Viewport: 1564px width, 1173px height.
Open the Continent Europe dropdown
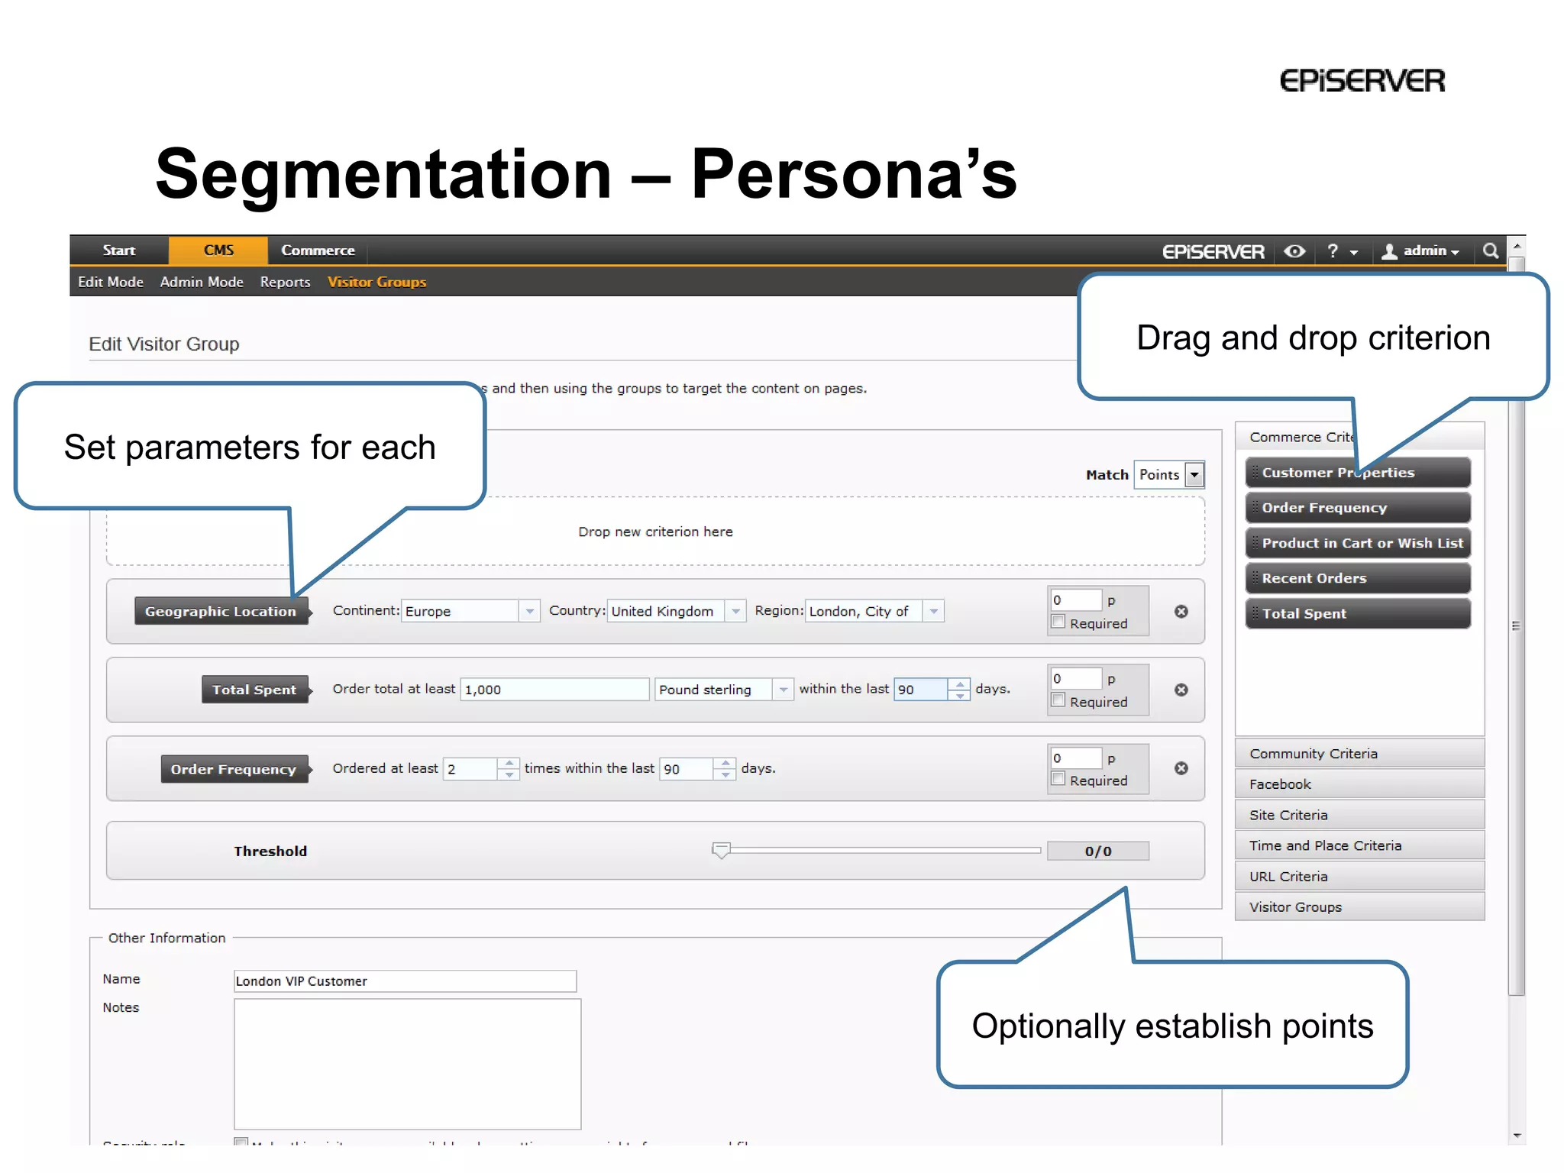point(470,611)
